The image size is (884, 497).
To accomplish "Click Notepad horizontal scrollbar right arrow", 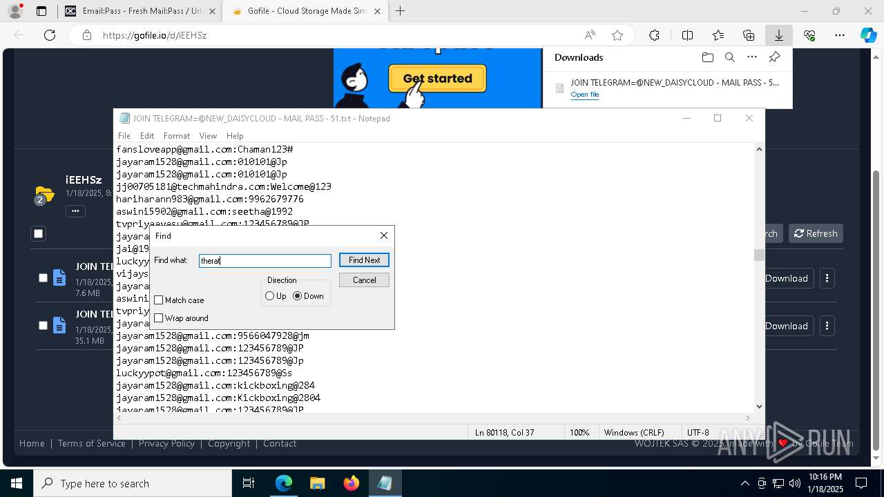I will 748,418.
